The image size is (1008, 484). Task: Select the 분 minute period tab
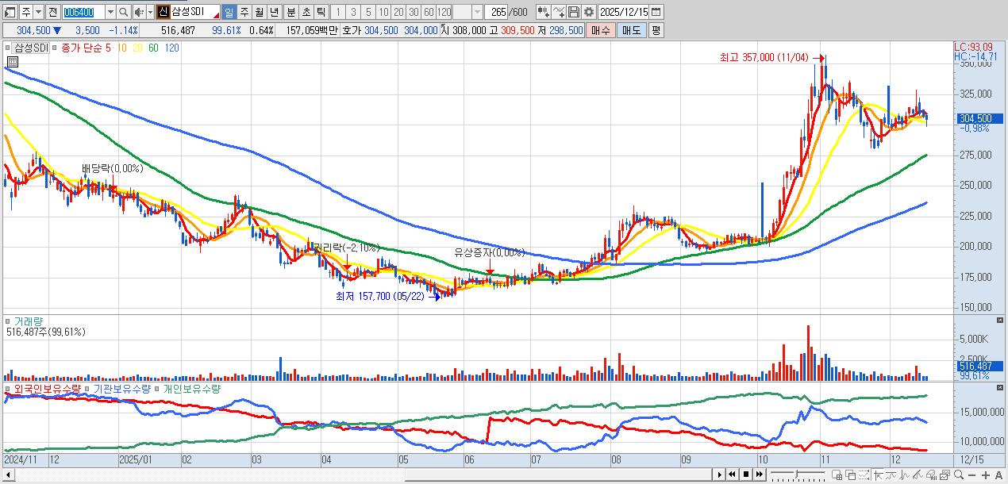290,12
